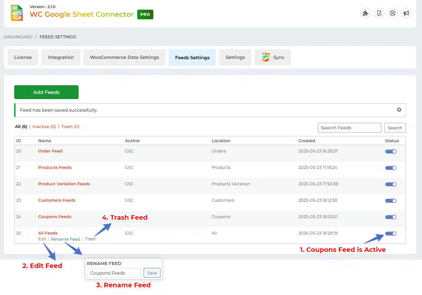422x295 pixels.
Task: Dismiss the feed saved success notice
Action: click(x=399, y=110)
